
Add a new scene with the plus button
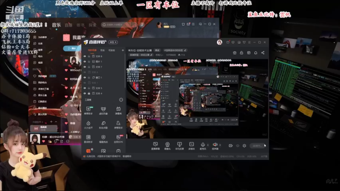pos(123,50)
